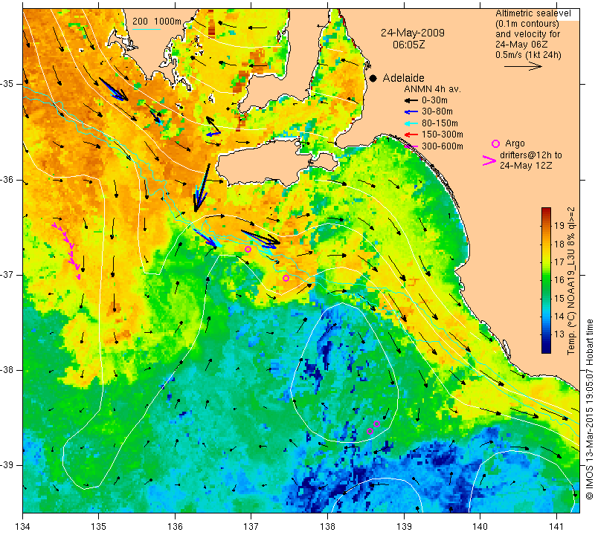The height and width of the screenshot is (535, 595).
Task: Click the 'ANMN 4h av.' legend heading
Action: point(432,89)
